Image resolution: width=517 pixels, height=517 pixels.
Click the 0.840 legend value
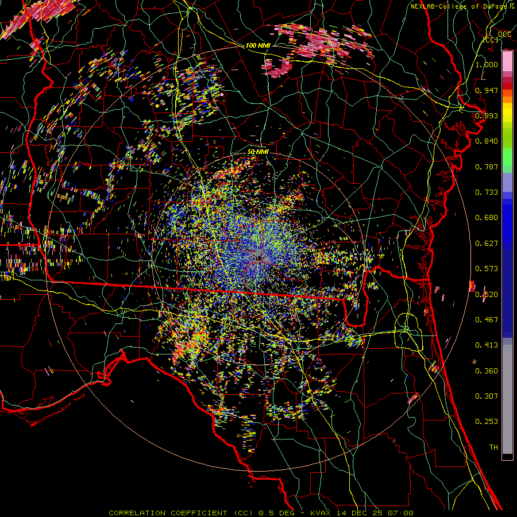coord(487,141)
